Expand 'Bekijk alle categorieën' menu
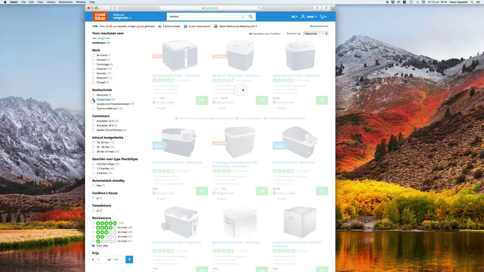Viewport: 484px width, 272px height. (122, 16)
